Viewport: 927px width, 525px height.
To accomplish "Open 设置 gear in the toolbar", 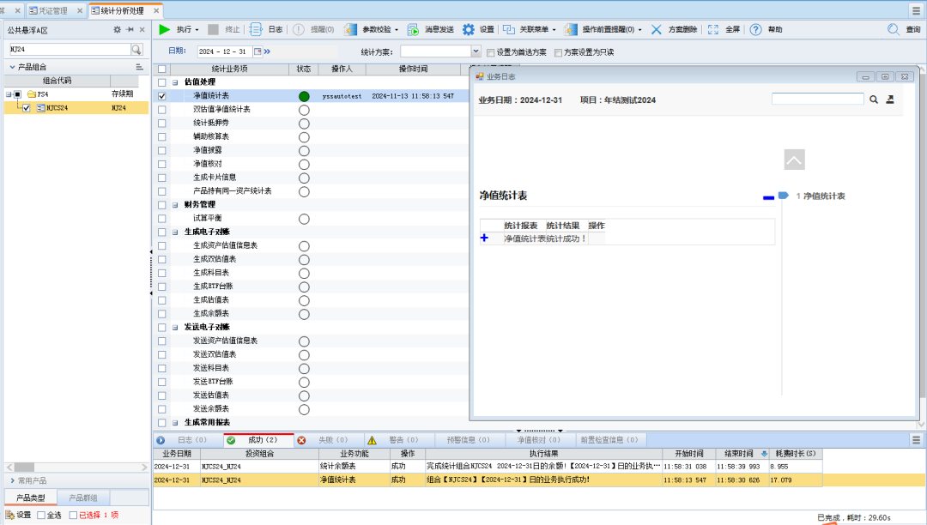I will [469, 29].
